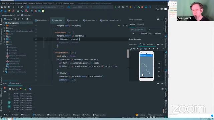Image resolution: width=214 pixels, height=120 pixels.
Task: Synchronize files with the refresh icon
Action: (x=9, y=7)
